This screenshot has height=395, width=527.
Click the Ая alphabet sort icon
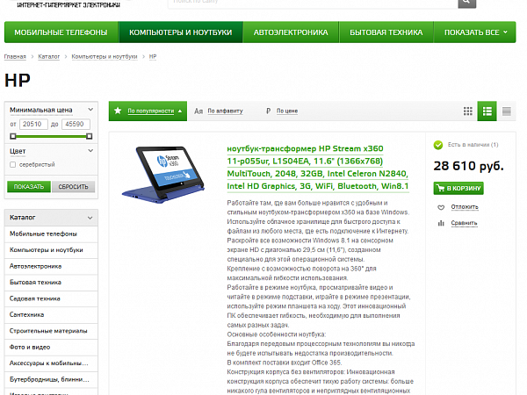(199, 111)
